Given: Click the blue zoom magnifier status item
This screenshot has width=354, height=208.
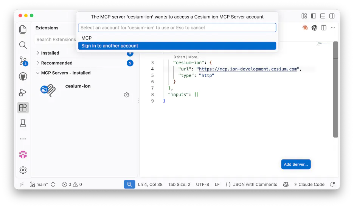Looking at the screenshot, I should pos(129,184).
